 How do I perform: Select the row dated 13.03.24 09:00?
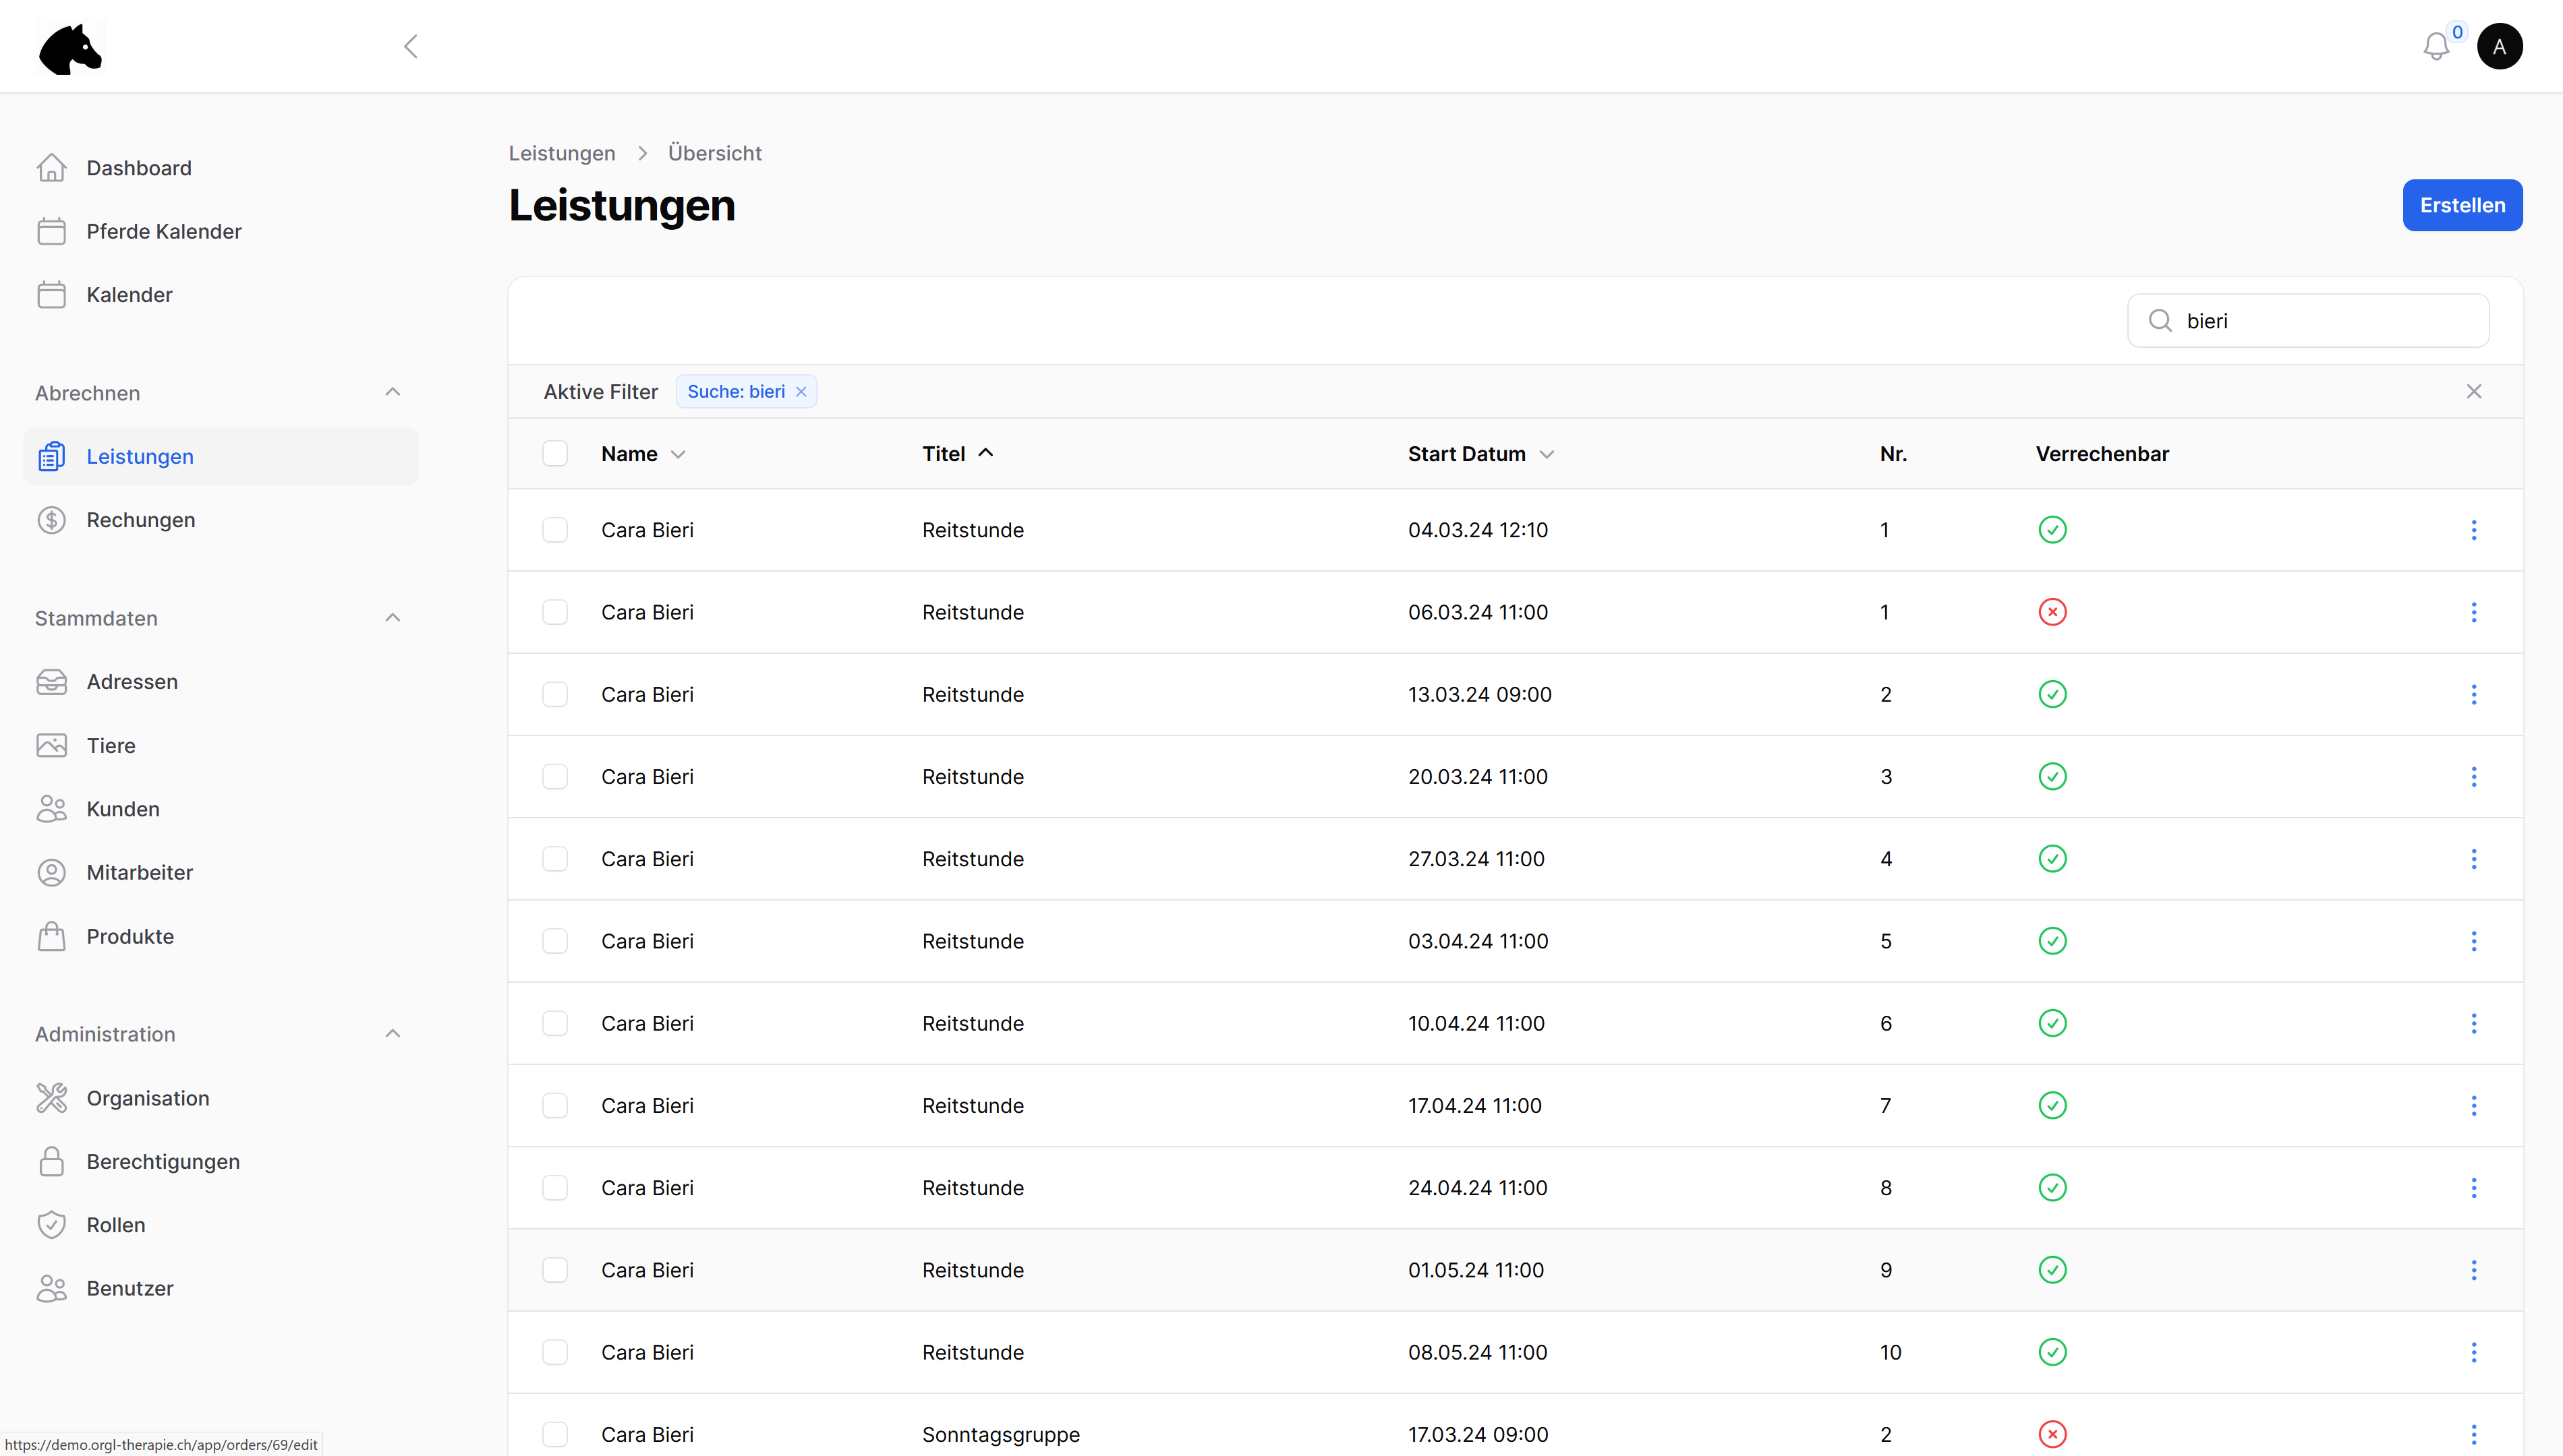pos(554,694)
